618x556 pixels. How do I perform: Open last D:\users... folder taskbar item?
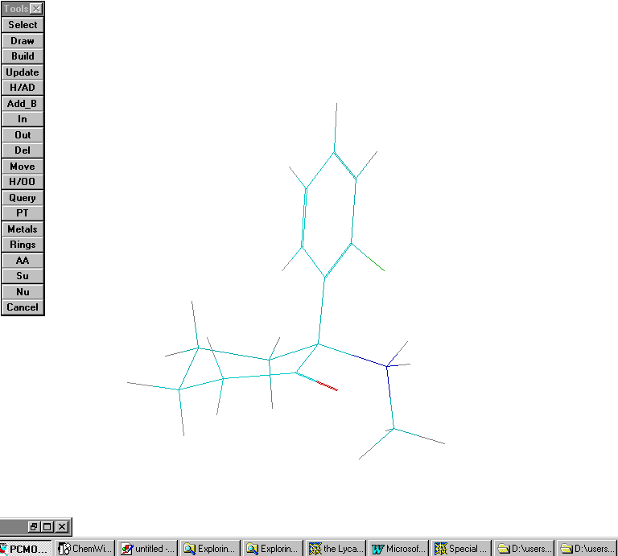tap(587, 549)
